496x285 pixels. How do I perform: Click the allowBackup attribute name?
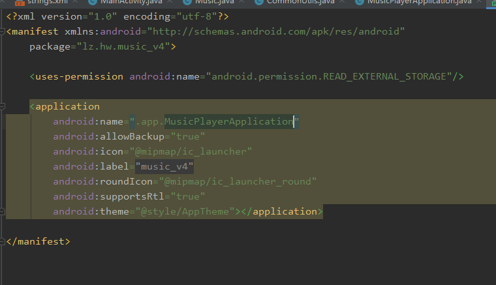click(132, 136)
